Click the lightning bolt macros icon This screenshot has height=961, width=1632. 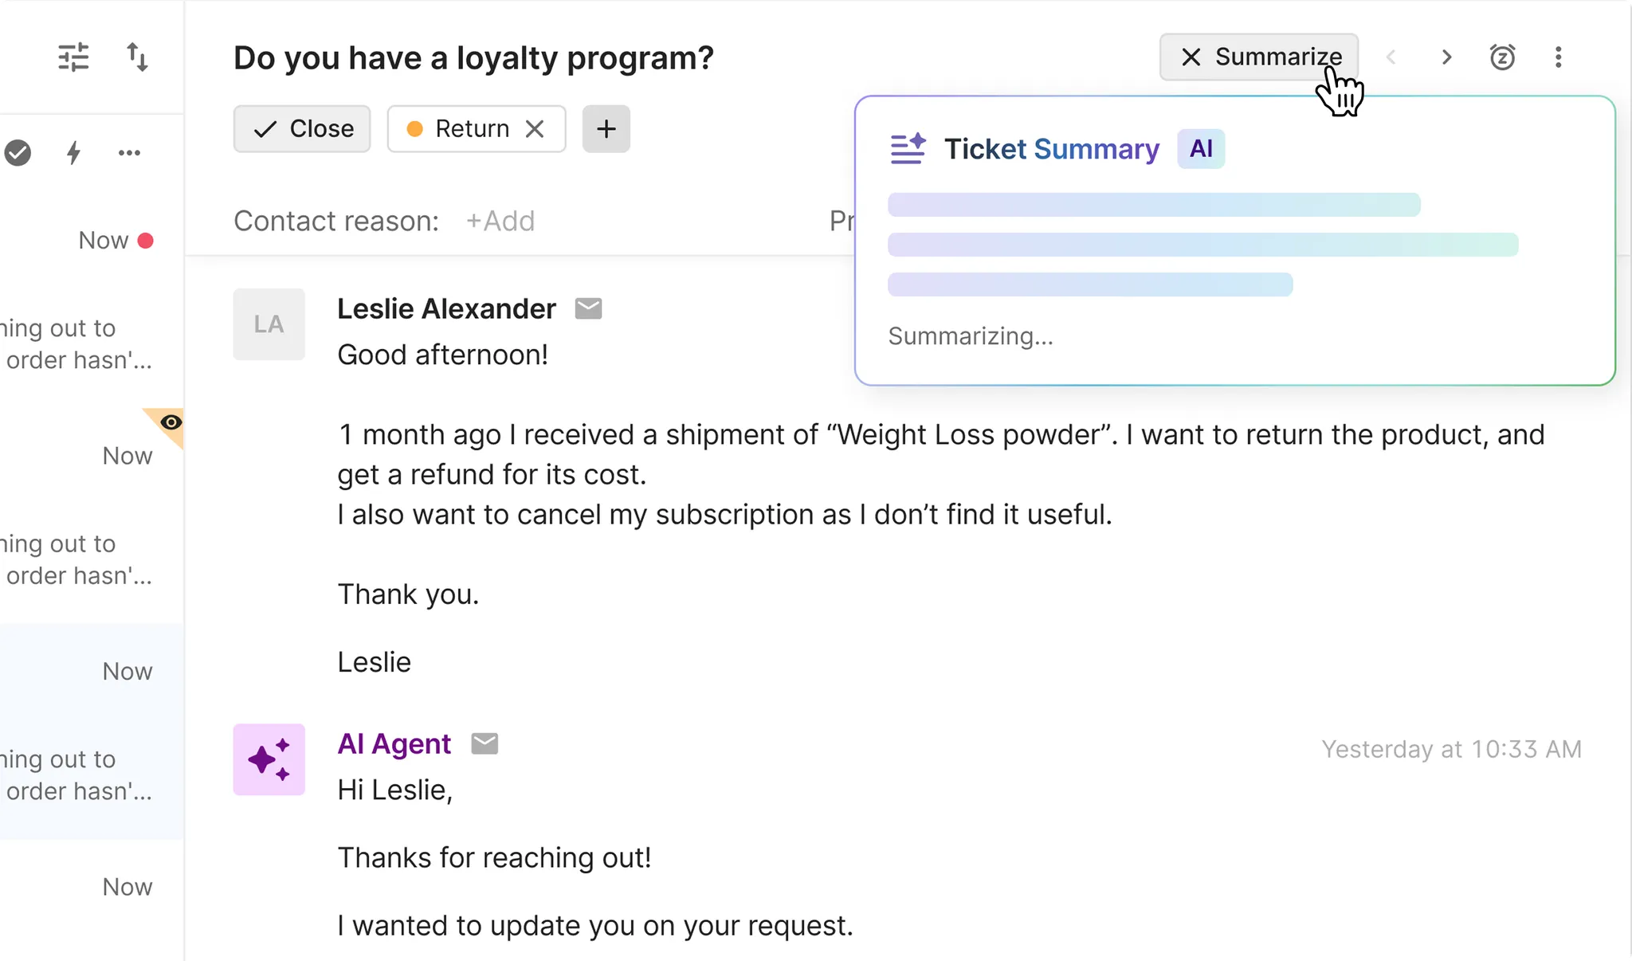[x=73, y=152]
